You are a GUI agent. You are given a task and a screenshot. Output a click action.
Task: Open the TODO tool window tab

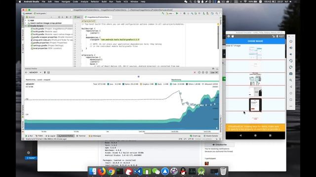(39, 136)
